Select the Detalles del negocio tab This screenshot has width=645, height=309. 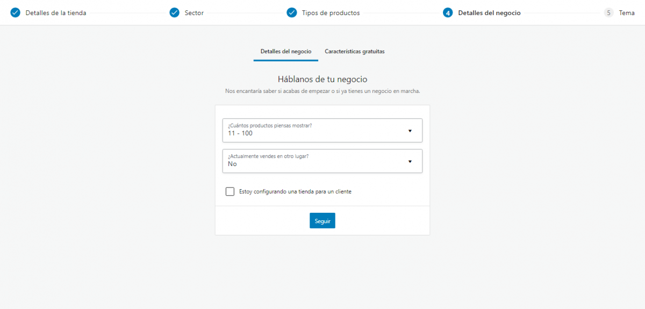[285, 52]
